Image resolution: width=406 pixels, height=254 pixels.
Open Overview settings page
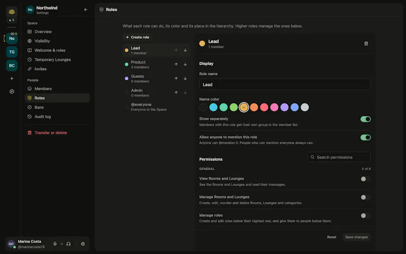click(x=57, y=31)
